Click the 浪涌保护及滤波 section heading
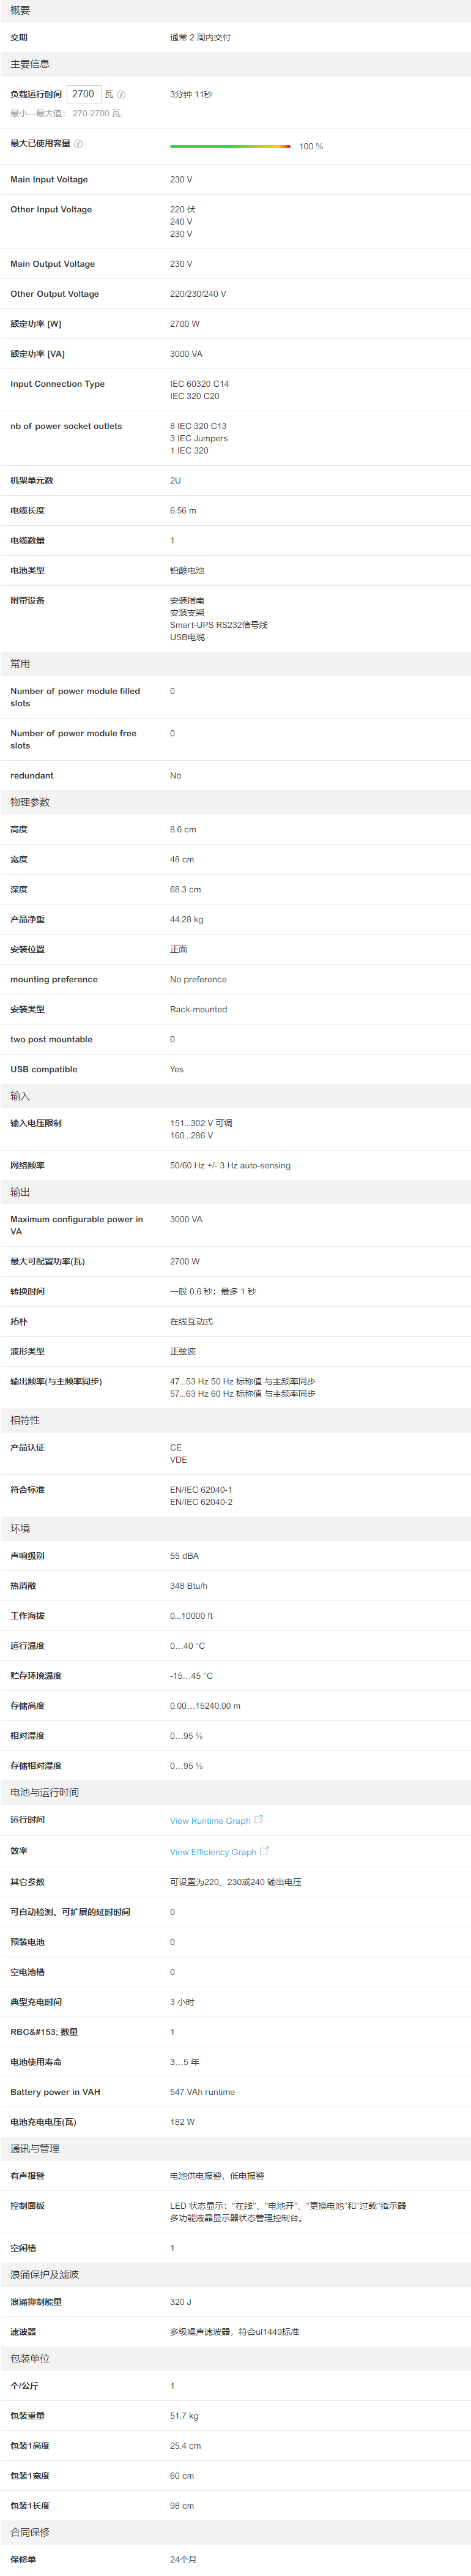This screenshot has width=471, height=2576. [x=44, y=2274]
